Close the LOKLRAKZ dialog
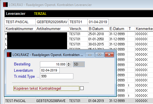Screen dimensions: 153x104 pyautogui.click(x=109, y=55)
